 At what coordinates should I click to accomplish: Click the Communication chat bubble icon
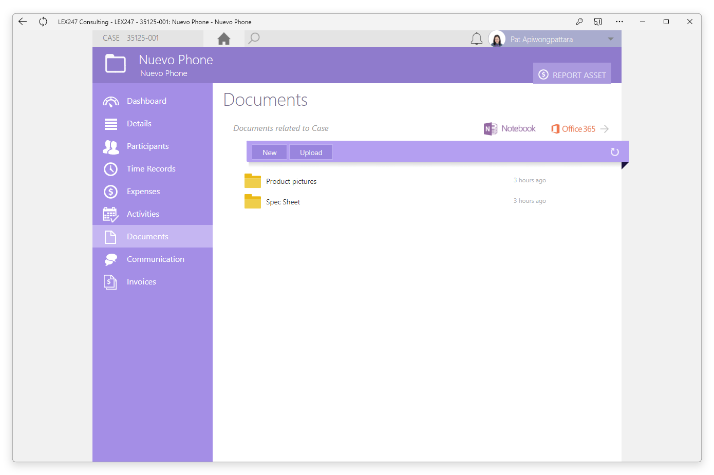[x=111, y=260]
